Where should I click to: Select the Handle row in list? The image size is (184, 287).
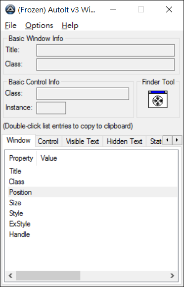[x=92, y=234]
